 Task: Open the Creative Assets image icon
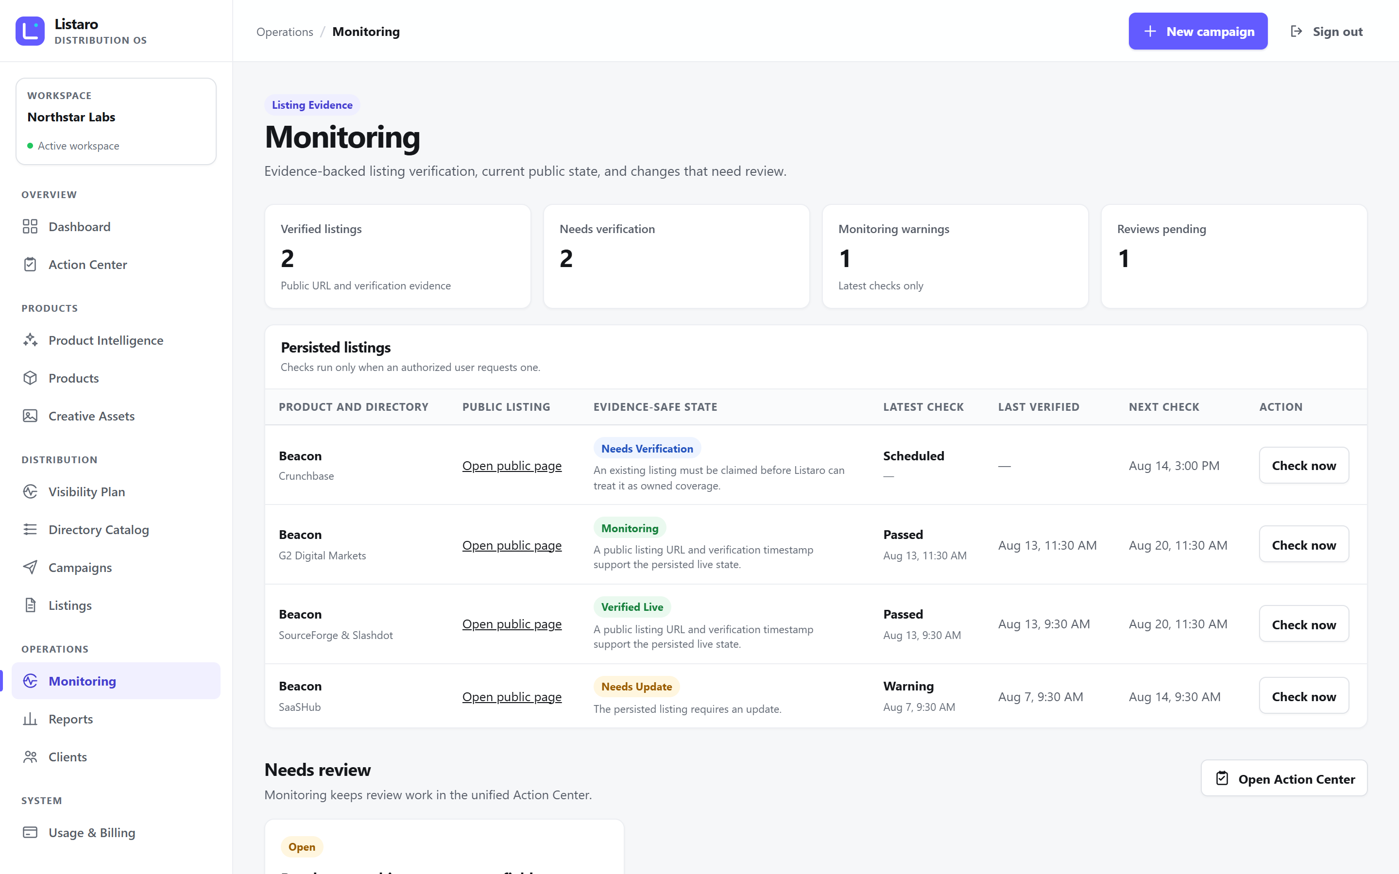(x=30, y=416)
